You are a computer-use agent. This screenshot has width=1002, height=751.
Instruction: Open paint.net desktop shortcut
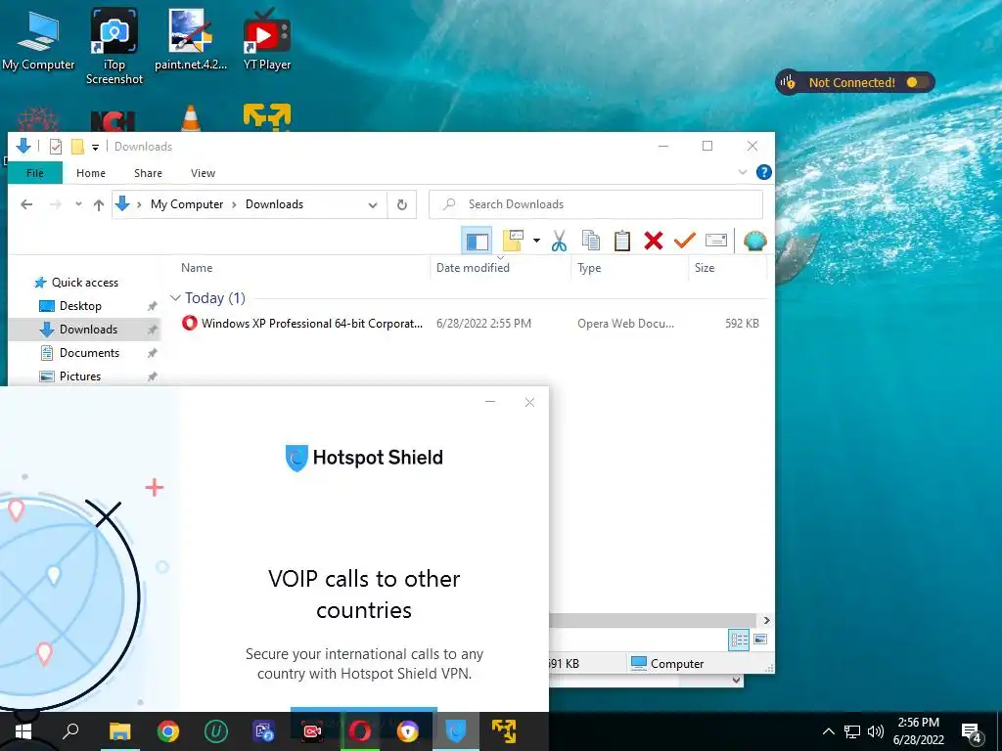tap(191, 39)
